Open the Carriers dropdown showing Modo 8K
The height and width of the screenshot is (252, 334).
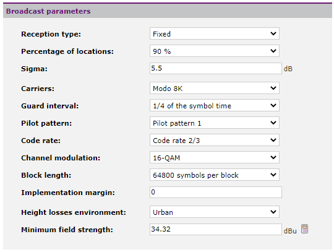[x=215, y=88]
